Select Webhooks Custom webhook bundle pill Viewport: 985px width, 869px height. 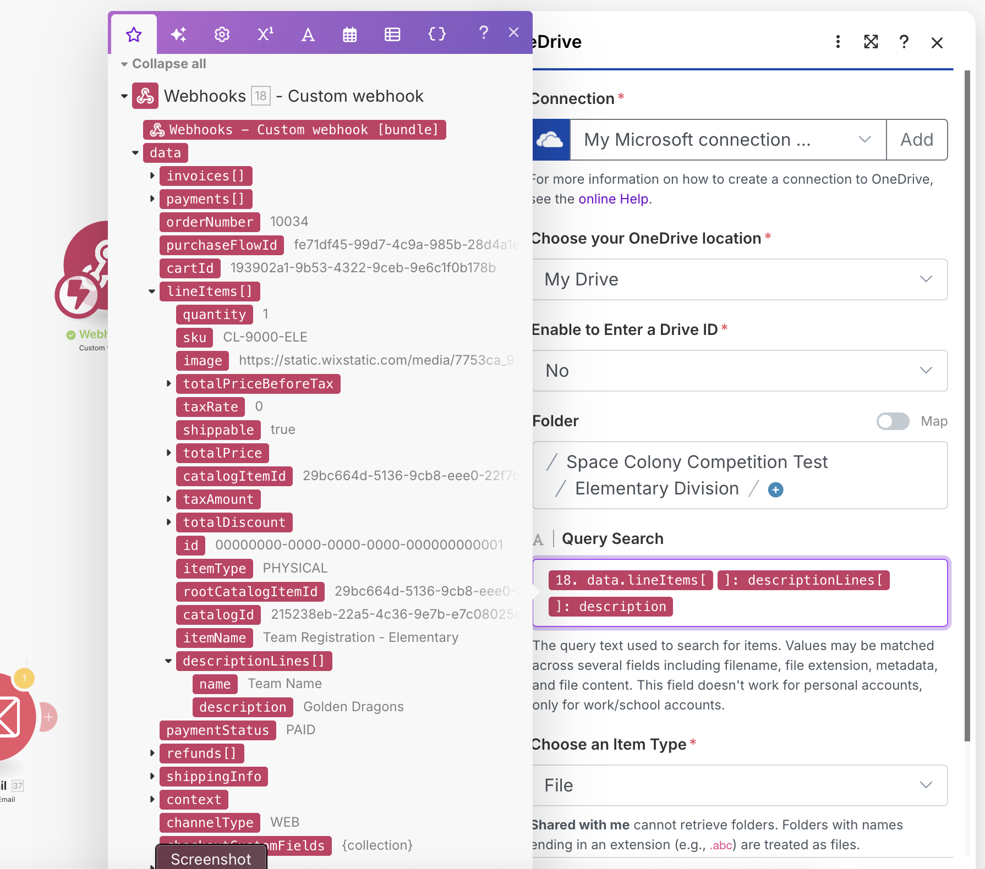point(294,130)
